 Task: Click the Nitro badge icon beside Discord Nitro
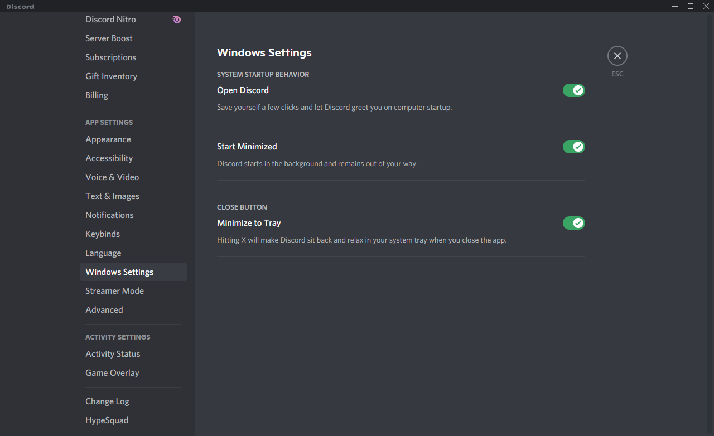(x=176, y=20)
